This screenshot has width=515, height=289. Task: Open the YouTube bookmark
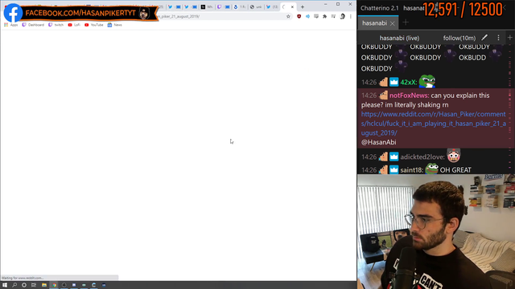(x=94, y=25)
